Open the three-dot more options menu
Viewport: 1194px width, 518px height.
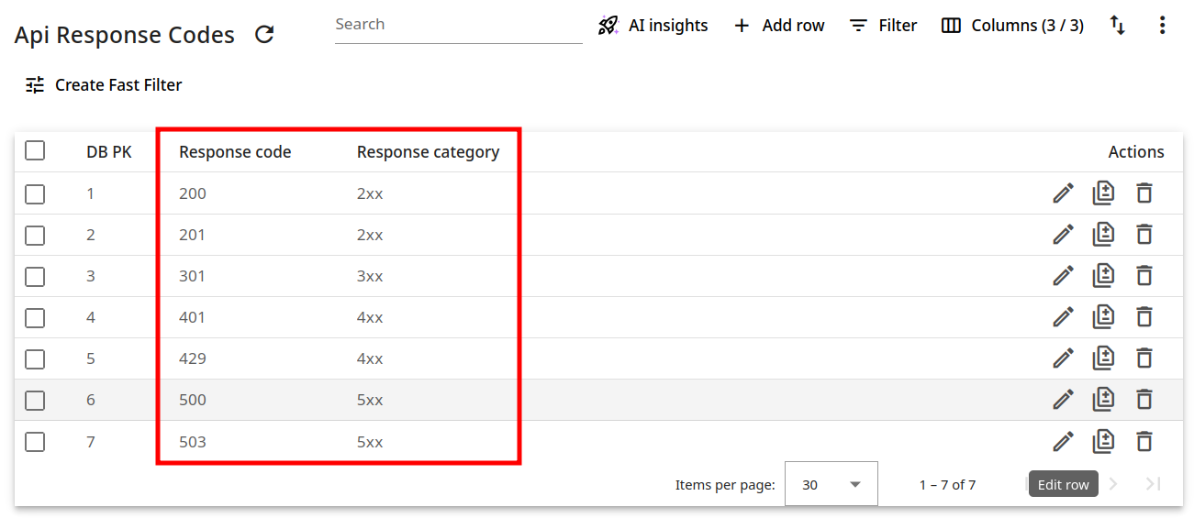[1162, 26]
